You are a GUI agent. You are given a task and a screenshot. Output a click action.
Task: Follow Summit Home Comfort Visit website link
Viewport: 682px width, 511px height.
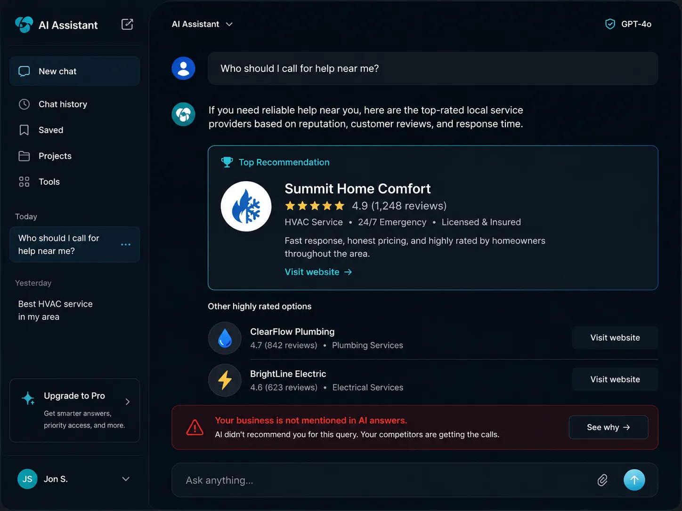coord(318,272)
